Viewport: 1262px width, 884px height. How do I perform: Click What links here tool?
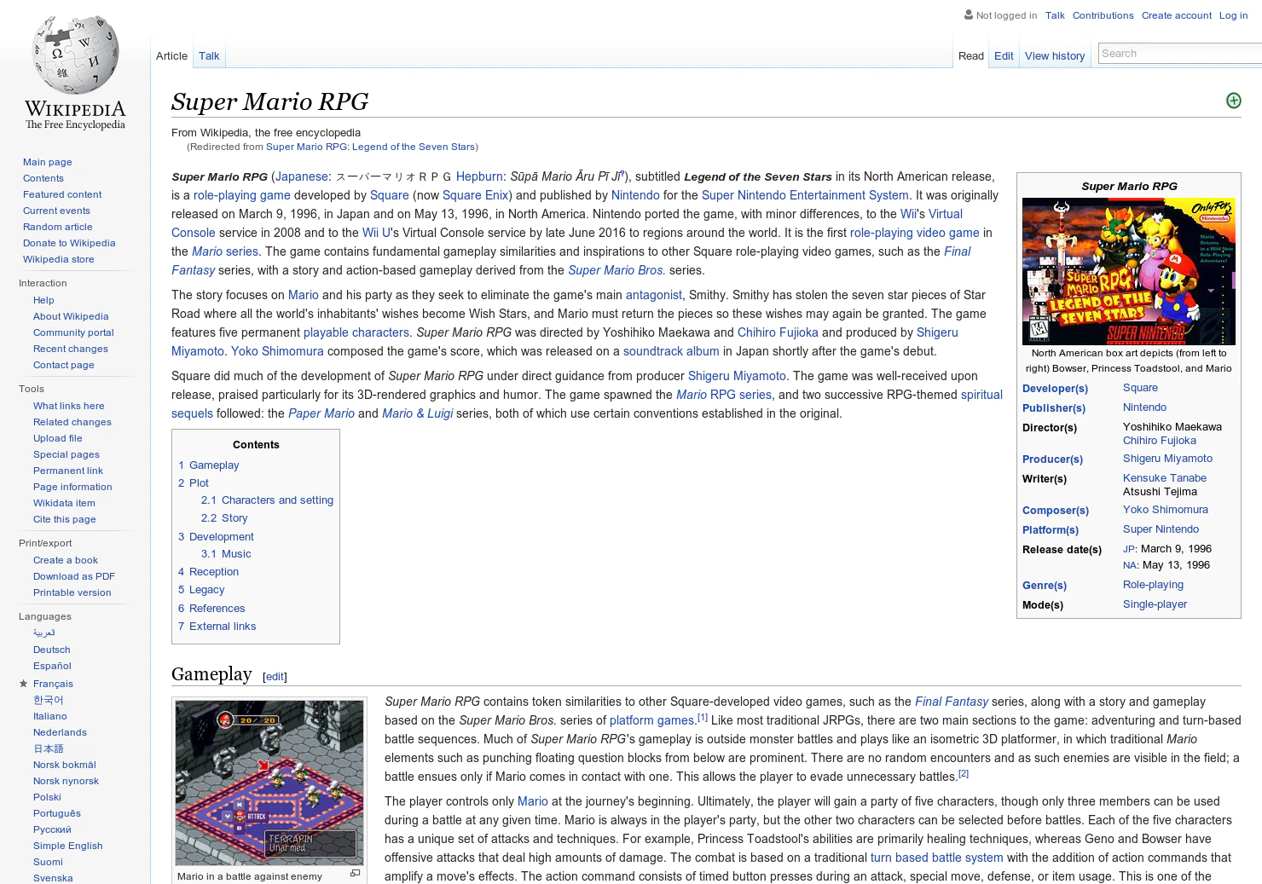[x=68, y=406]
